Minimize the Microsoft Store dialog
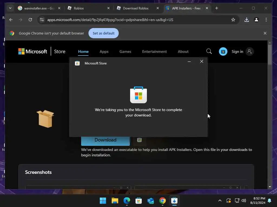The height and width of the screenshot is (207, 277). [x=189, y=61]
